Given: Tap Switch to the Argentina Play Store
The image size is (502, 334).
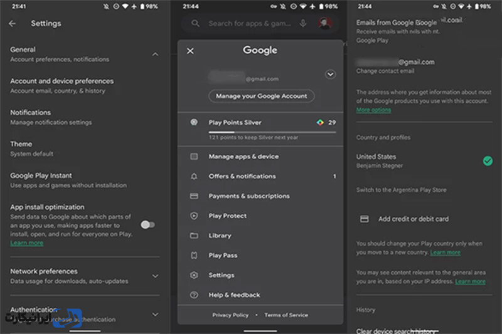Looking at the screenshot, I should [401, 190].
